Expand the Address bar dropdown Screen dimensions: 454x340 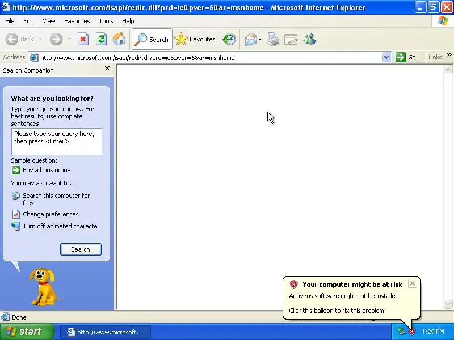point(386,57)
